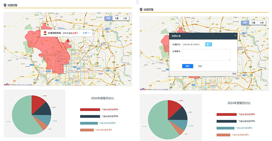Click the location pin icon beside left 地图预警 title
Image resolution: width=272 pixels, height=141 pixels.
(5, 5)
